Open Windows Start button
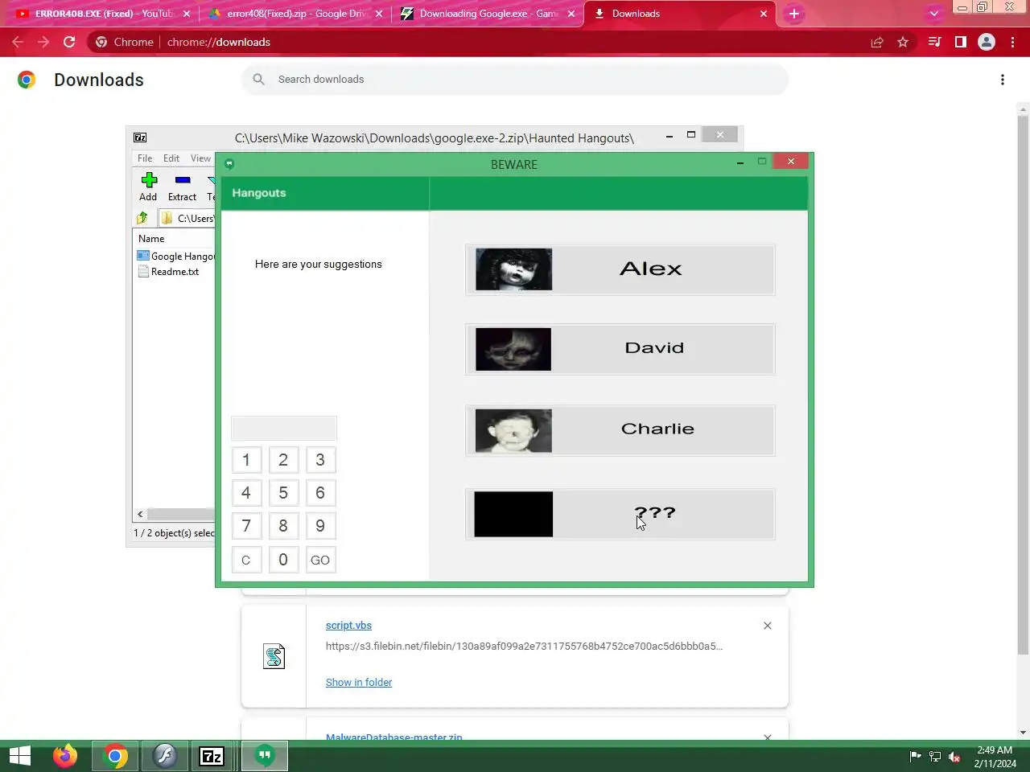 pos(20,756)
